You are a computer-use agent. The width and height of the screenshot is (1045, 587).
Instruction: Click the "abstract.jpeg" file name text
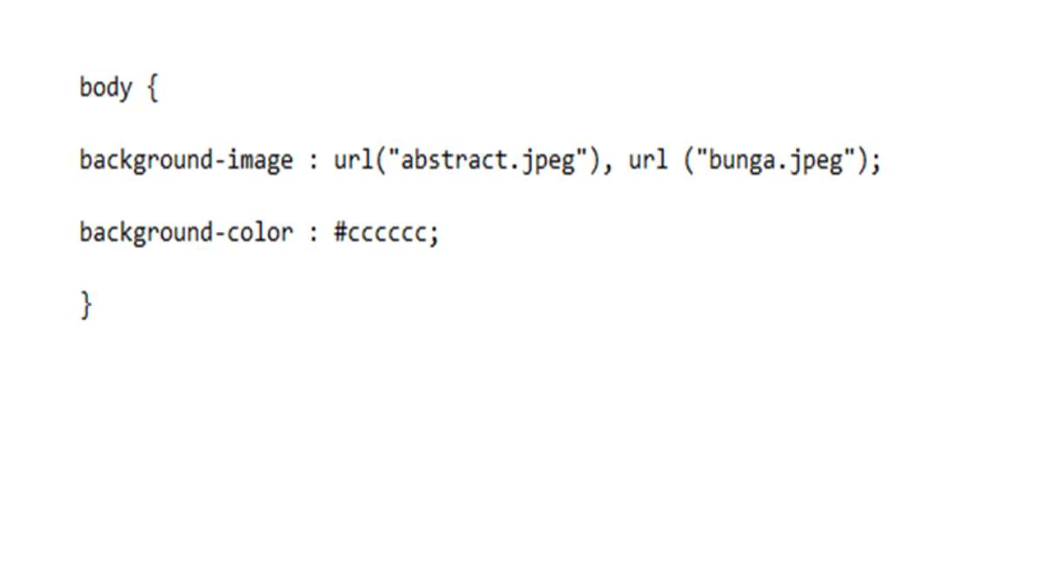488,161
